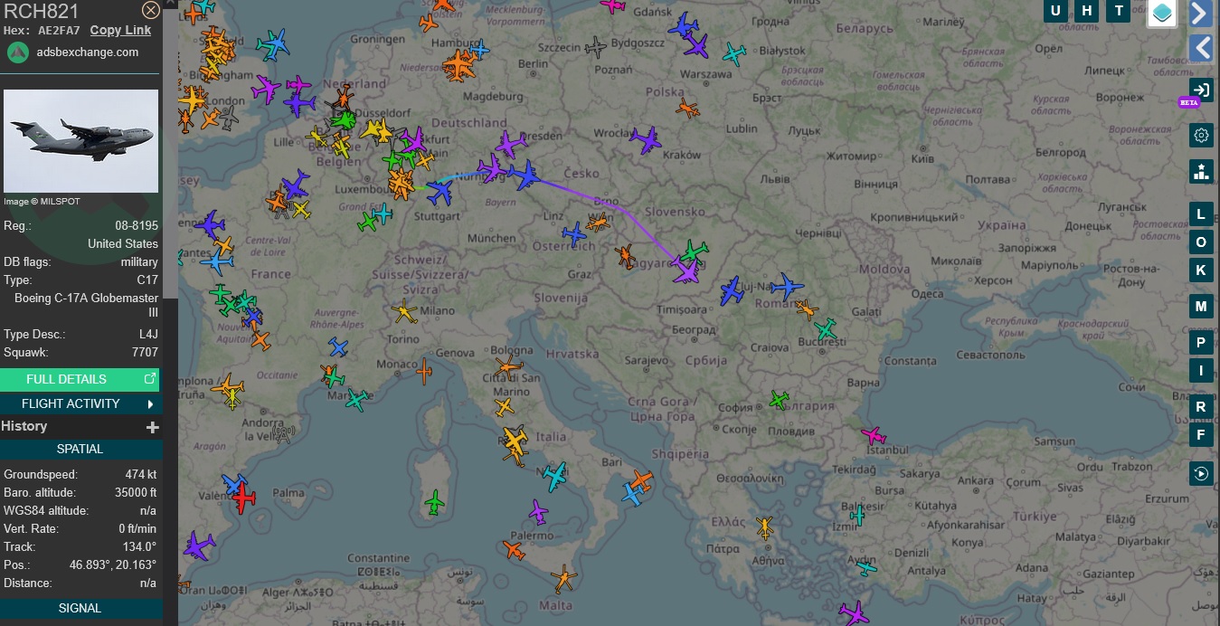This screenshot has height=626, width=1220.
Task: Click the F button on map sidebar
Action: click(x=1201, y=434)
